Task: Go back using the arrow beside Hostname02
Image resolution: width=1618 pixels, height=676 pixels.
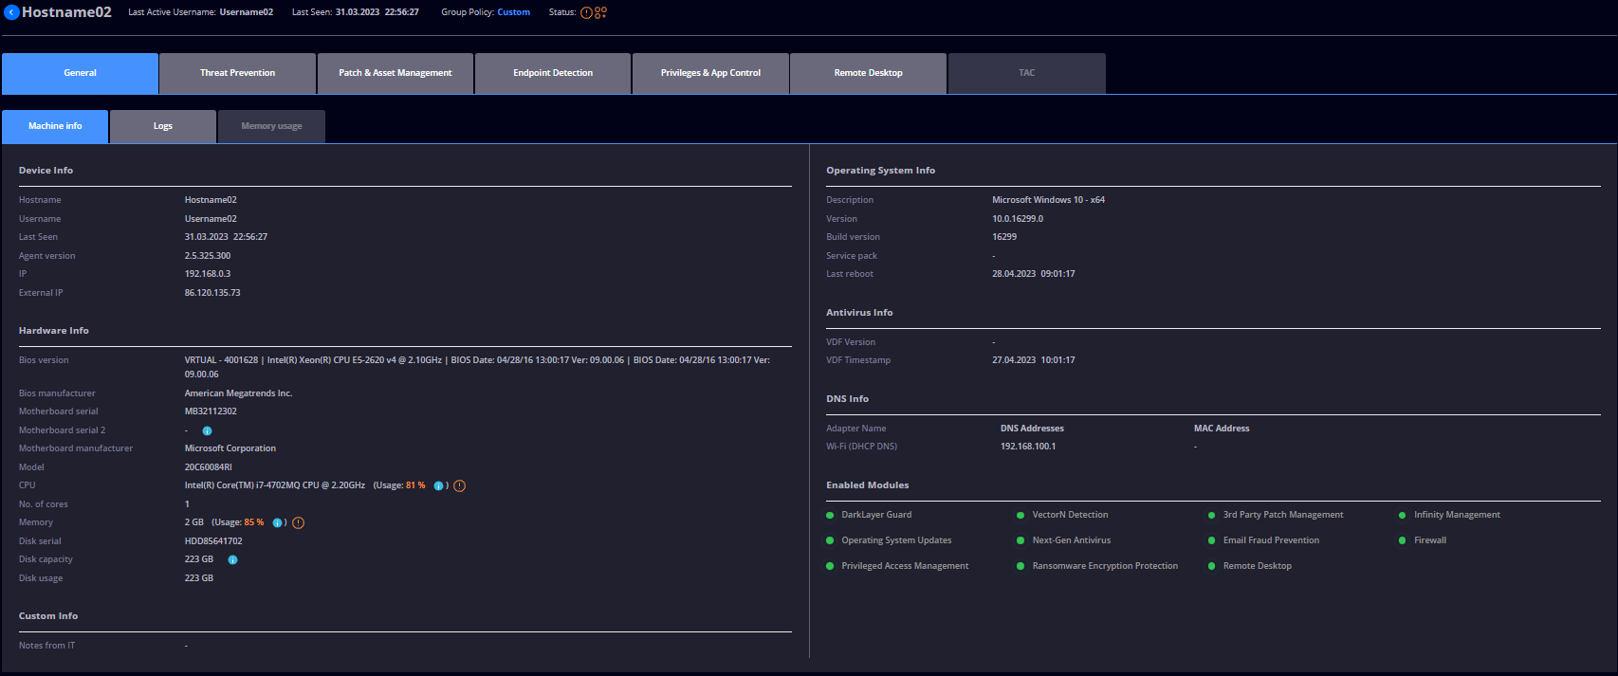Action: 11,12
